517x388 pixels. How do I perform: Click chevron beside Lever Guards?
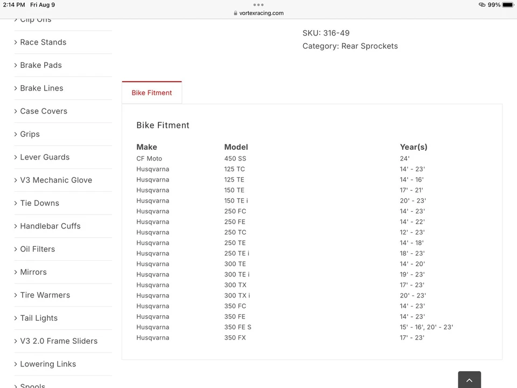pyautogui.click(x=16, y=157)
